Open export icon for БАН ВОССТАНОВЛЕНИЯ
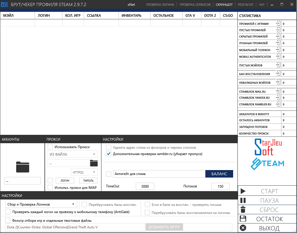 278,73
